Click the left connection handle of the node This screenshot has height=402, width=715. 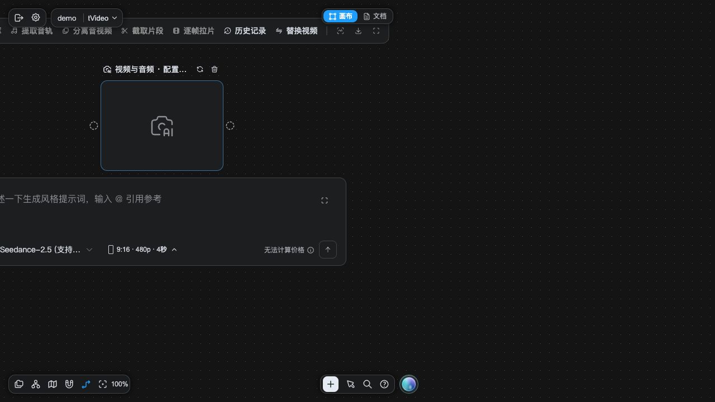[x=94, y=126]
